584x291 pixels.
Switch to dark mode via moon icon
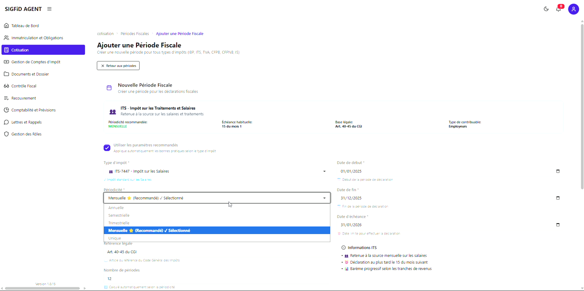coord(546,9)
